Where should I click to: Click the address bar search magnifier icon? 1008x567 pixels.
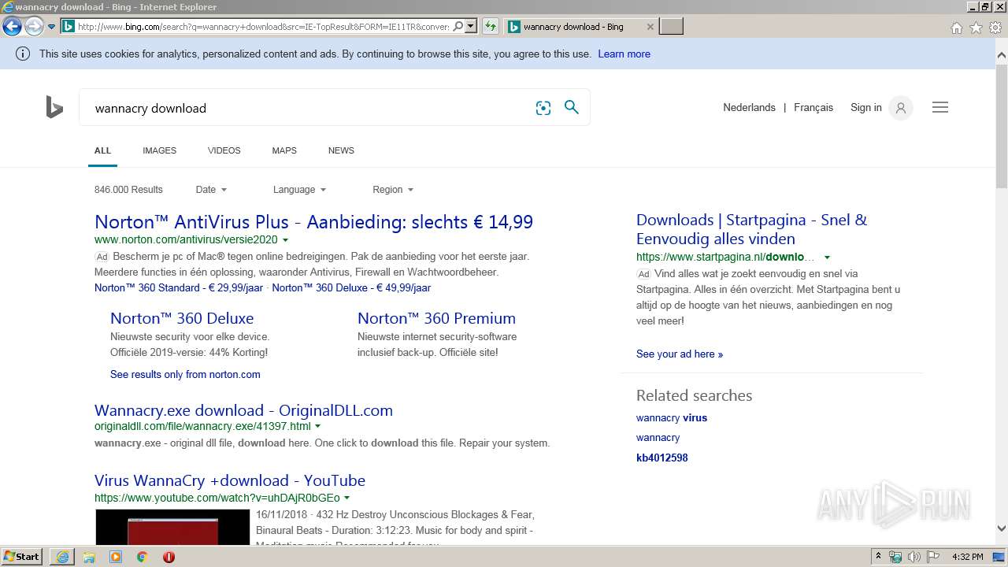pos(458,27)
